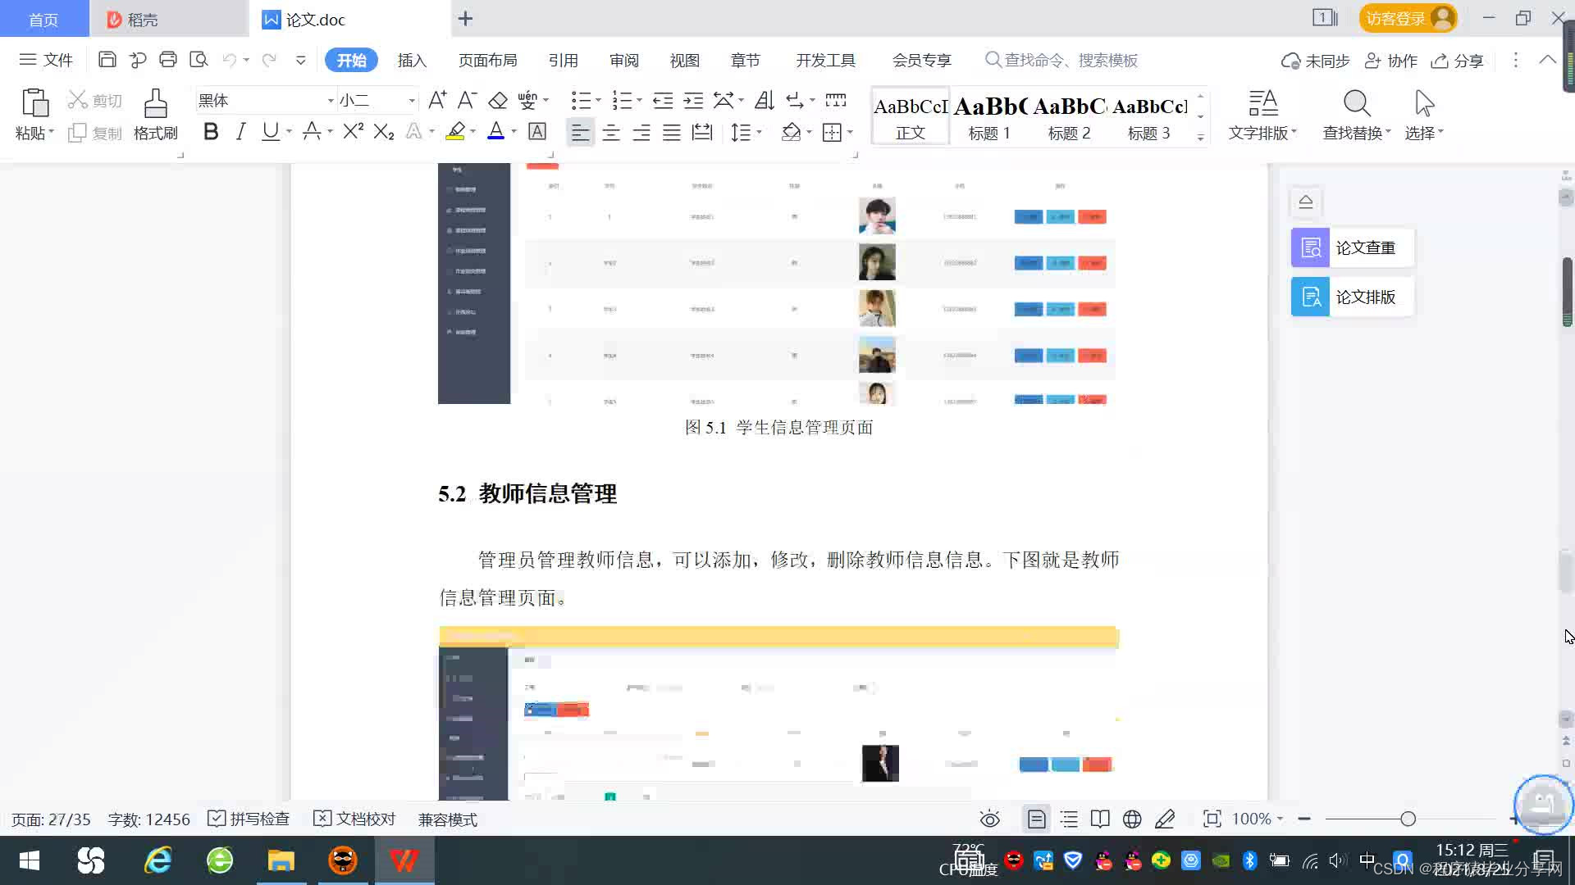This screenshot has height=885, width=1575.
Task: Apply strikethrough using the A strikethrough icon
Action: [x=311, y=132]
